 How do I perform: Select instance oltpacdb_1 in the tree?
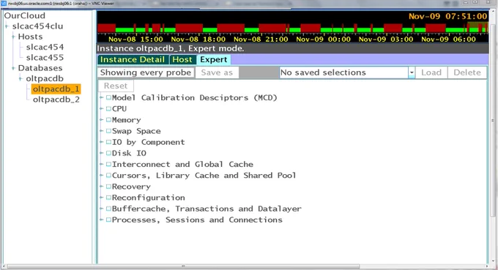coord(56,89)
